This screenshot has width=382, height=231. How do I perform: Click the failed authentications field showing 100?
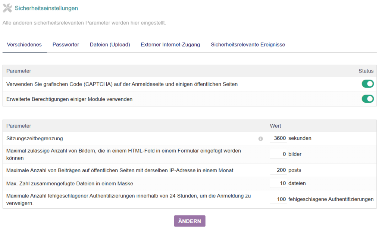[278, 199]
